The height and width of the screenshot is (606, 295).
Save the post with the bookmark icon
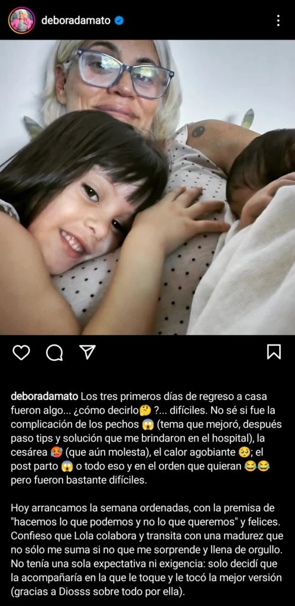pyautogui.click(x=274, y=352)
